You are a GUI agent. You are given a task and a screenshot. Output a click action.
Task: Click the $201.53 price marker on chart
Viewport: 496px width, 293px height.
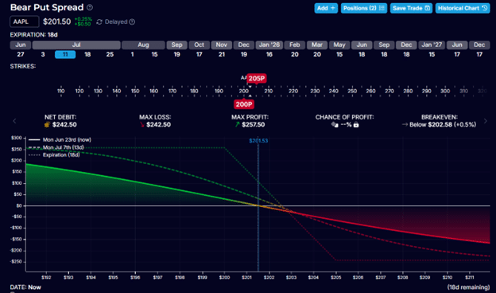(258, 141)
